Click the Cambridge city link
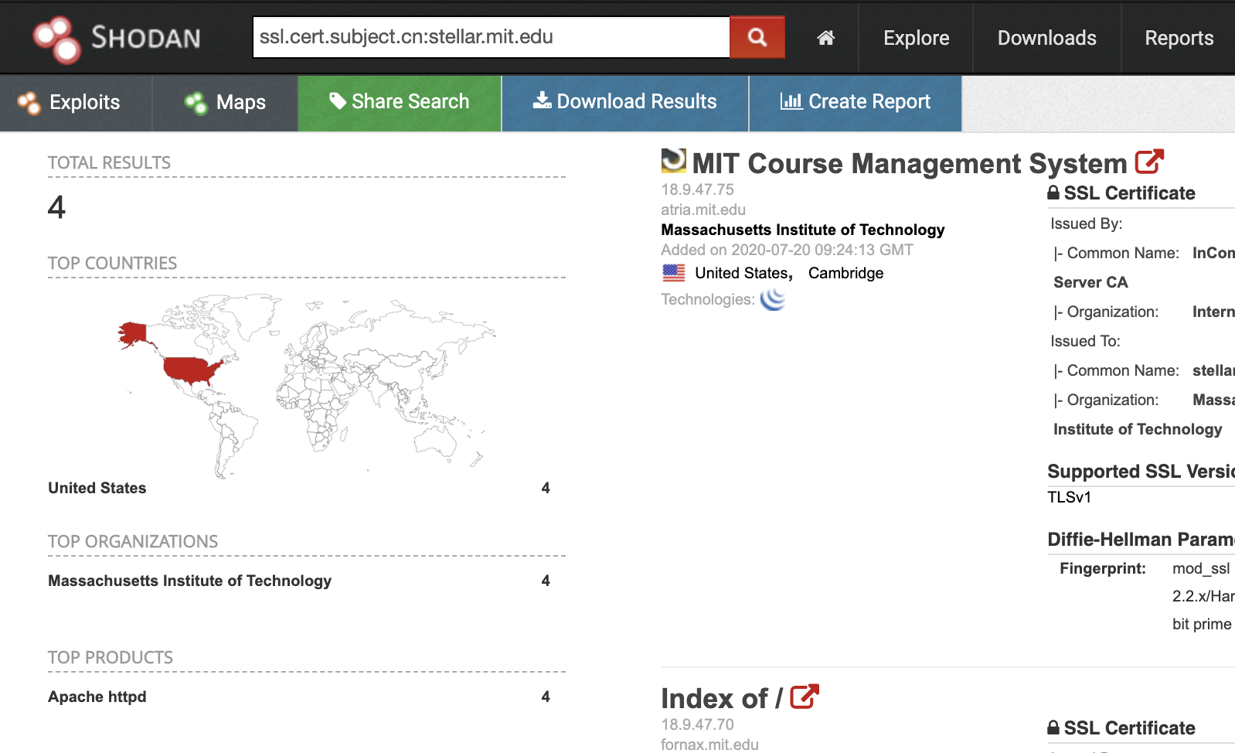1235x753 pixels. click(x=845, y=273)
